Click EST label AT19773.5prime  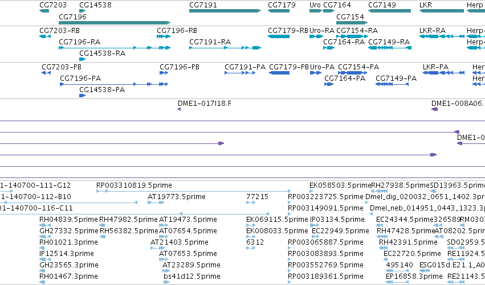click(x=176, y=197)
